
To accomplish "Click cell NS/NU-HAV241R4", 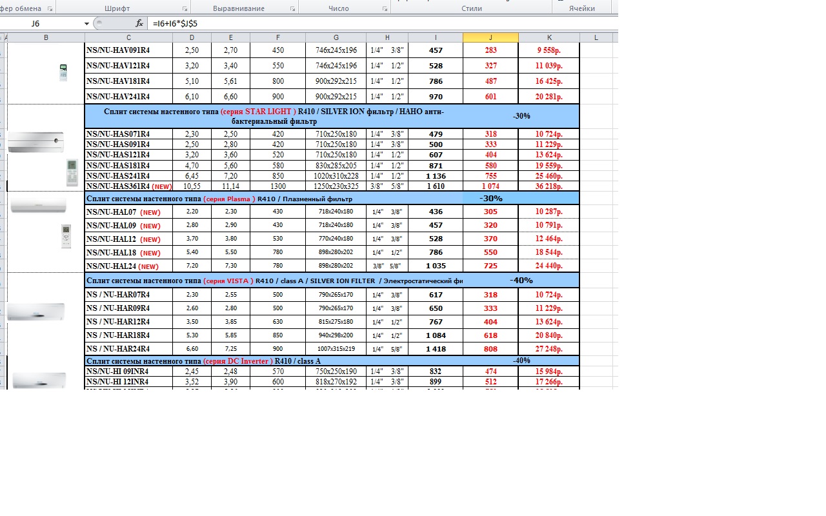I will pyautogui.click(x=128, y=97).
